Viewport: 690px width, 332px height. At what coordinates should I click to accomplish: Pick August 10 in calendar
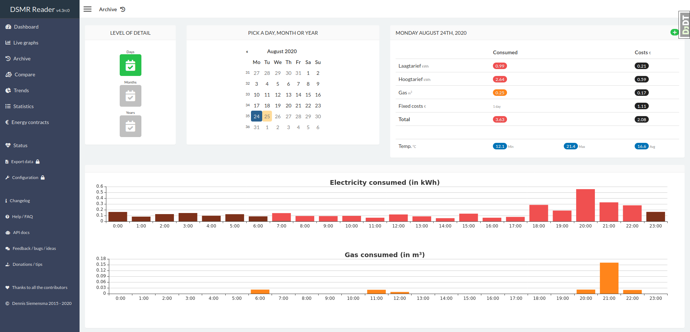256,95
